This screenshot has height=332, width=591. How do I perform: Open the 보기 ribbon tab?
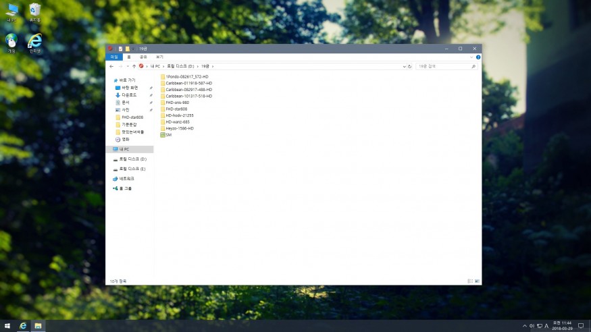[x=159, y=57]
